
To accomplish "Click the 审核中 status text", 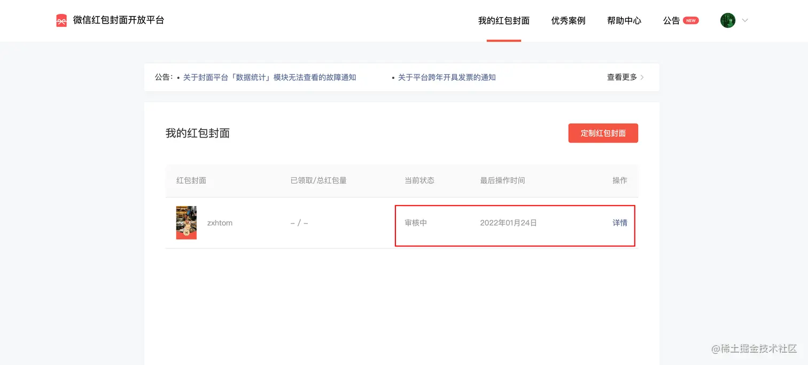I will (x=416, y=223).
